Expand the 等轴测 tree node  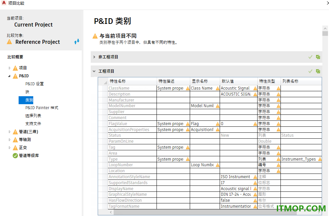click(x=9, y=140)
